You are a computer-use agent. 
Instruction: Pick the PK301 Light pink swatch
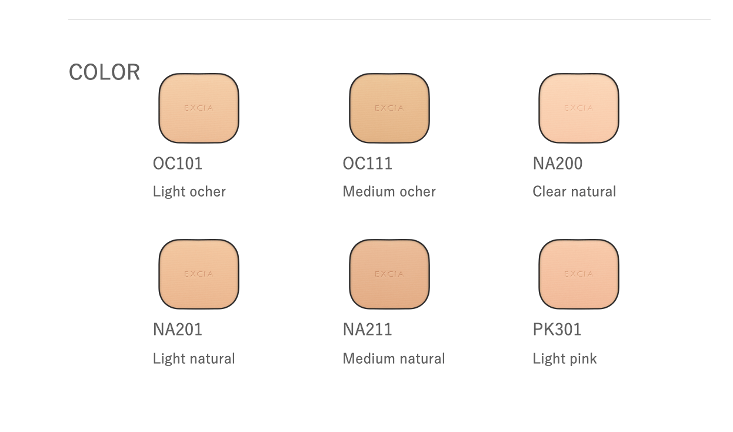click(579, 274)
